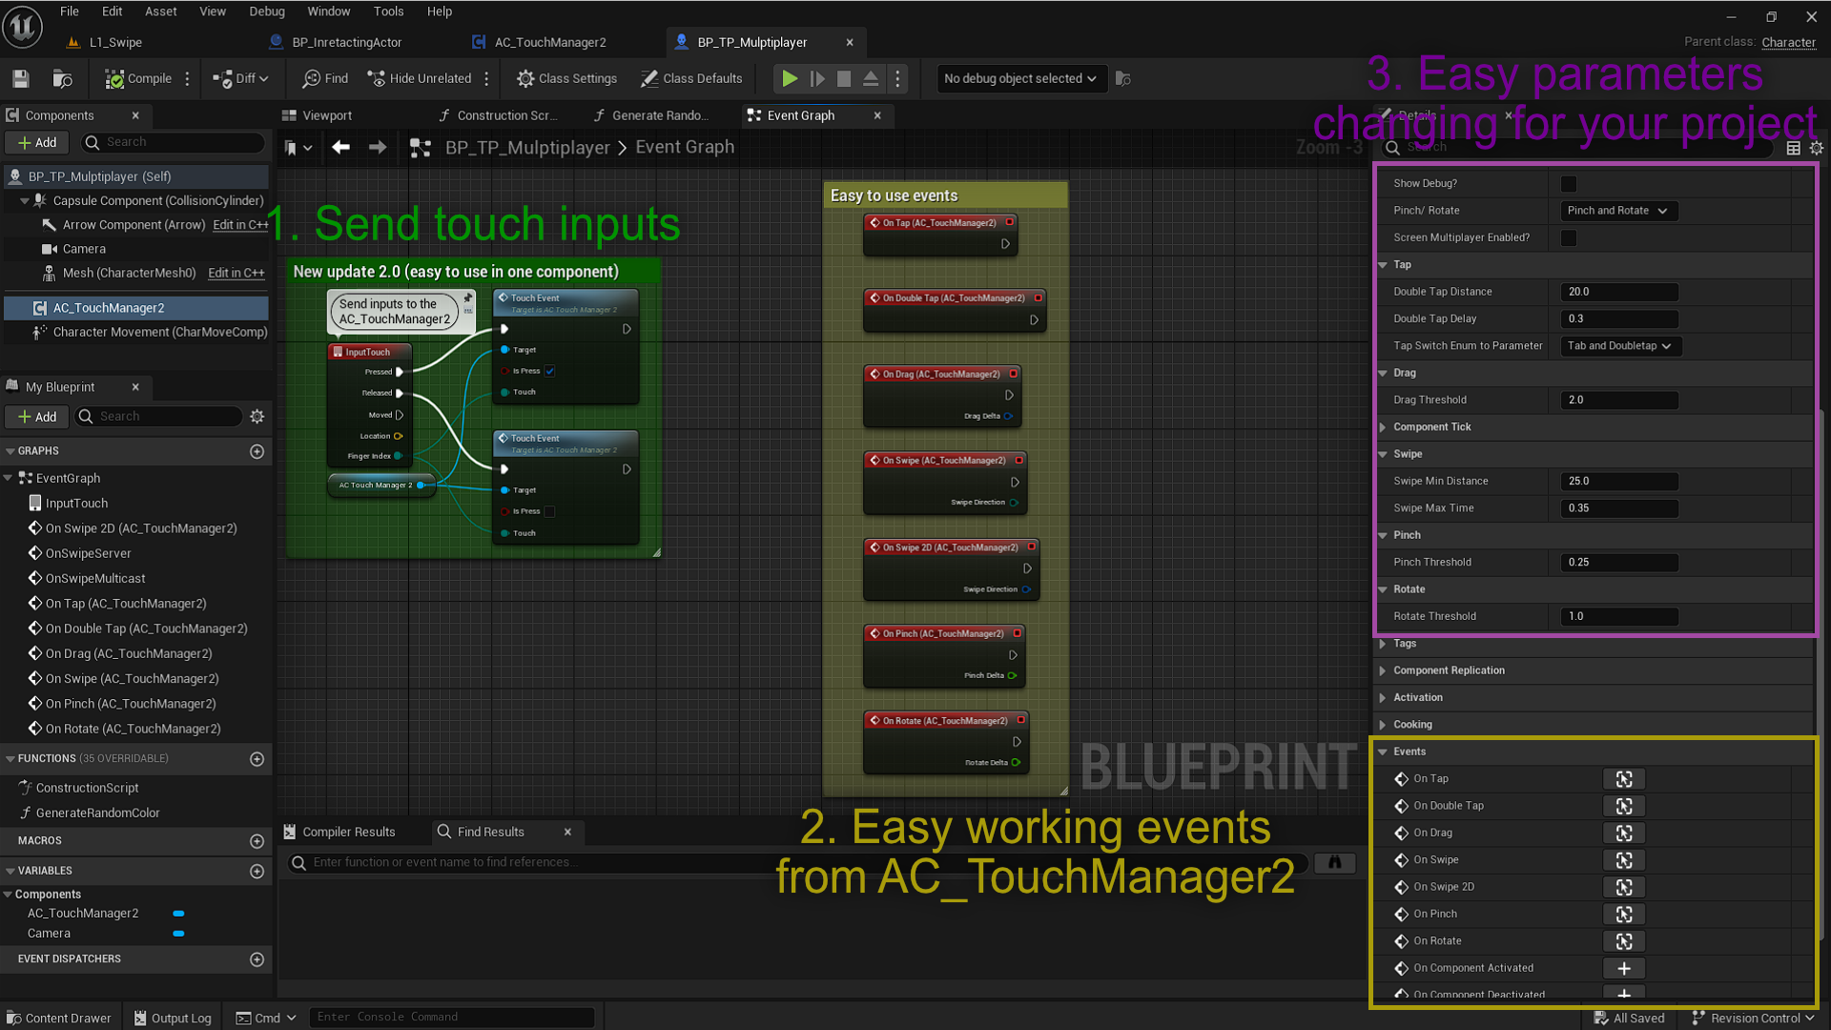Open Class Settings

point(566,78)
